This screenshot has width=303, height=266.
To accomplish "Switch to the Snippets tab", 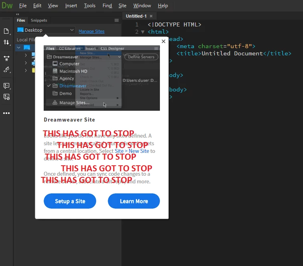I will [39, 20].
